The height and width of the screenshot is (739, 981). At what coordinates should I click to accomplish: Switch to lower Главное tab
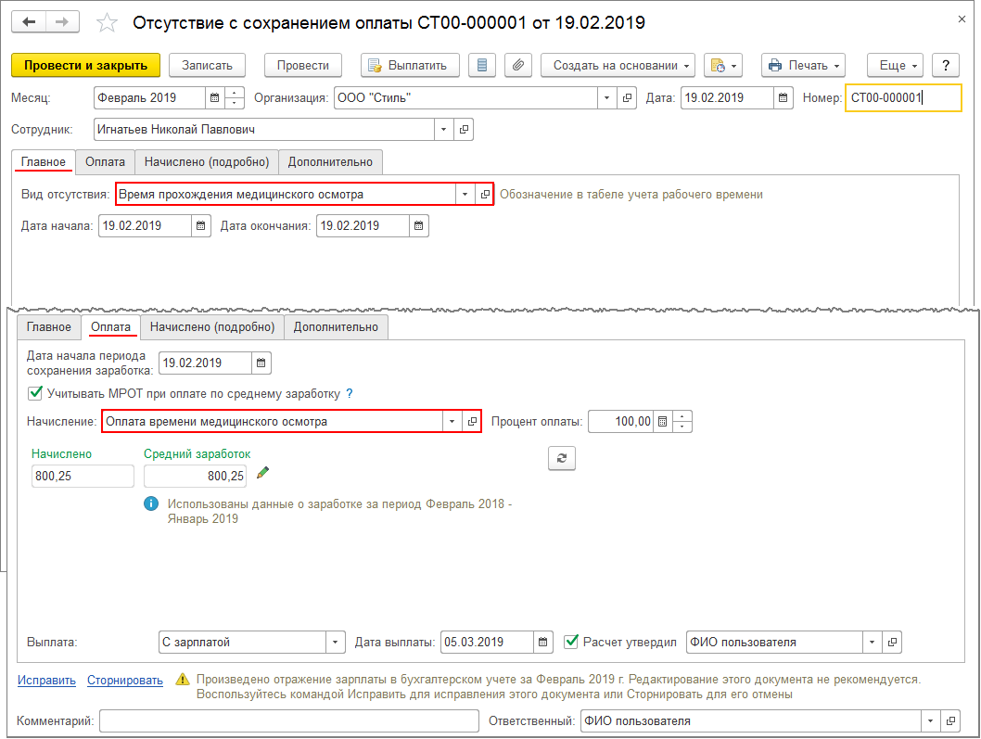pyautogui.click(x=49, y=326)
